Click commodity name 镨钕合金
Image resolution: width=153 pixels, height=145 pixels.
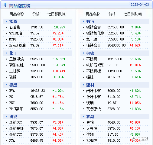click(93, 27)
